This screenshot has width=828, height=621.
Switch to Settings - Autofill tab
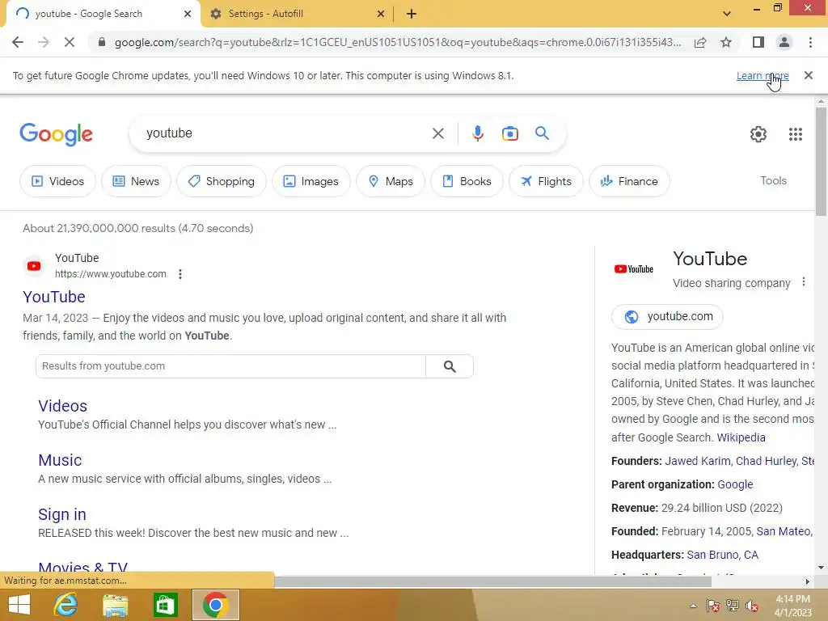click(x=297, y=14)
